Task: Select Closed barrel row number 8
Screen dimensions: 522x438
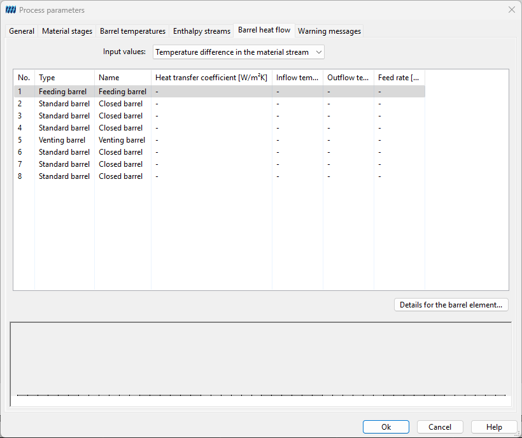Action: click(220, 176)
